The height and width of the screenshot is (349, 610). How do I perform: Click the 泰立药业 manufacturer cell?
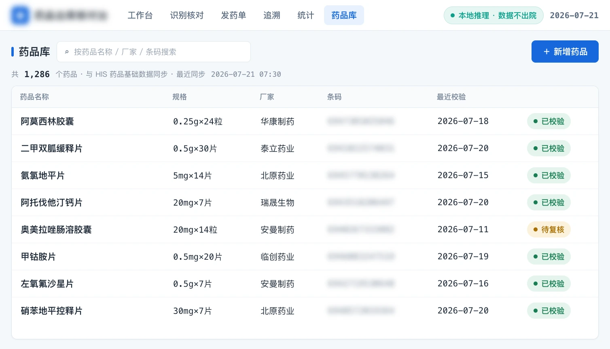277,149
